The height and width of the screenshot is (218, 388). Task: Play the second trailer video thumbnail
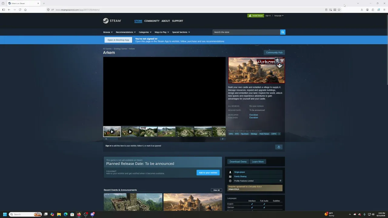coord(130,132)
